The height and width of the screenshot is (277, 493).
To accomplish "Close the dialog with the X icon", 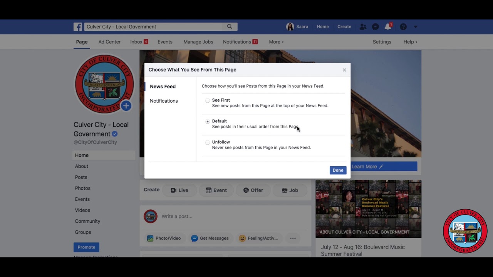I will point(344,70).
